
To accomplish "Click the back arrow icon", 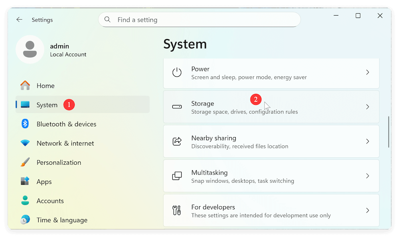I will coord(19,20).
